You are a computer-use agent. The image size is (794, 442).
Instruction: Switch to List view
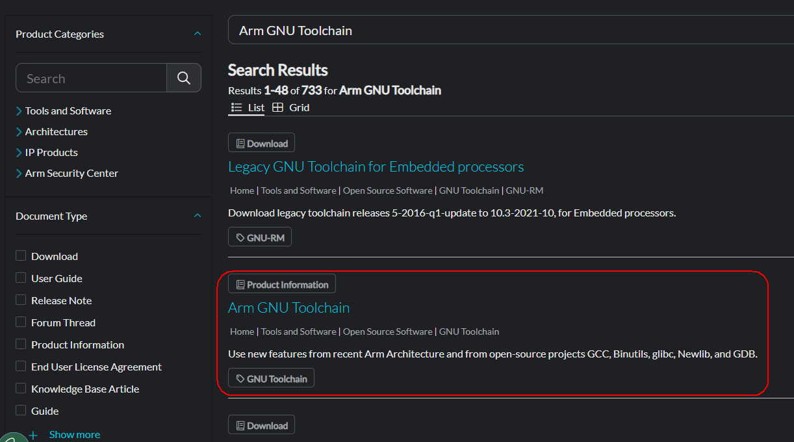click(248, 108)
